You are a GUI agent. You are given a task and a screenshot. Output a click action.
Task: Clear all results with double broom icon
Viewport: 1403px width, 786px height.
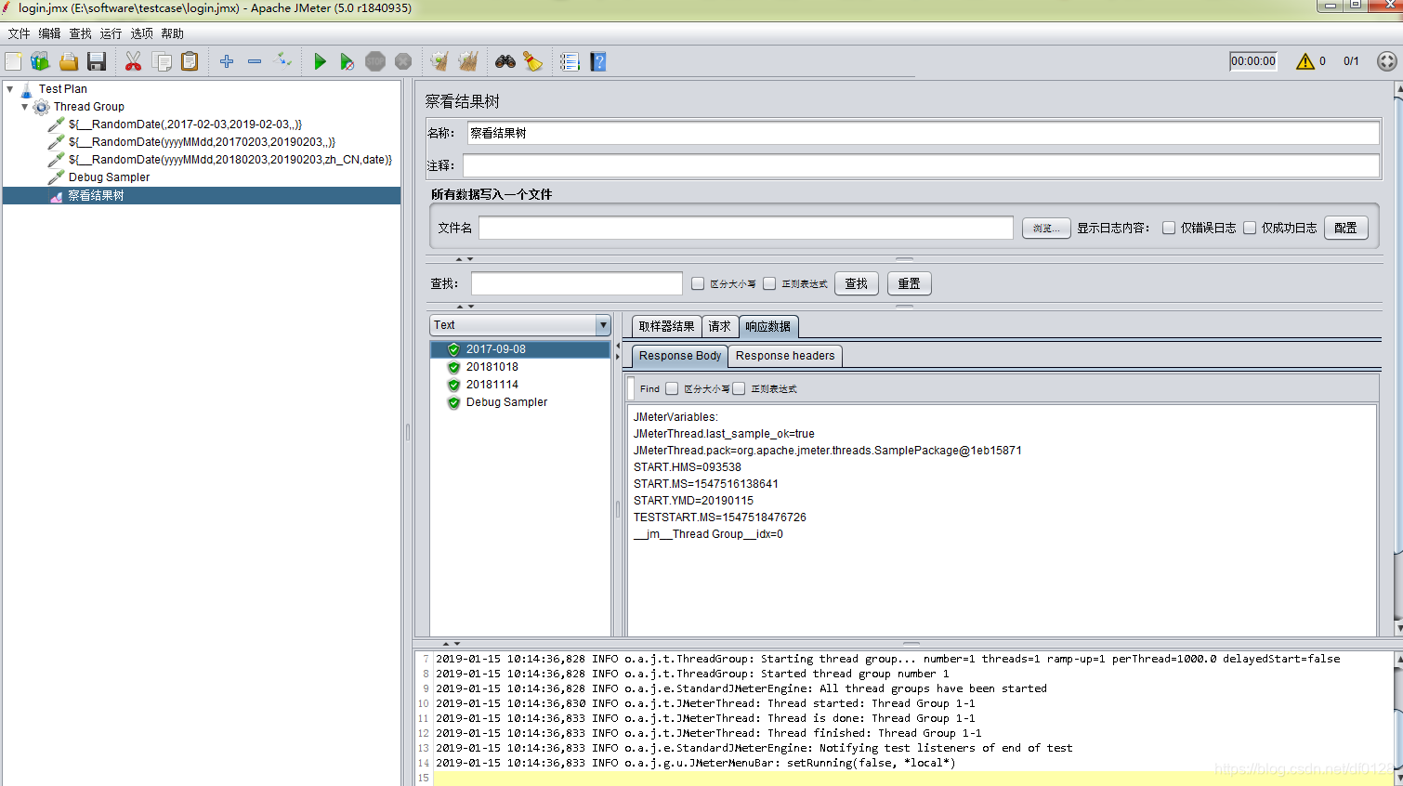pyautogui.click(x=468, y=61)
